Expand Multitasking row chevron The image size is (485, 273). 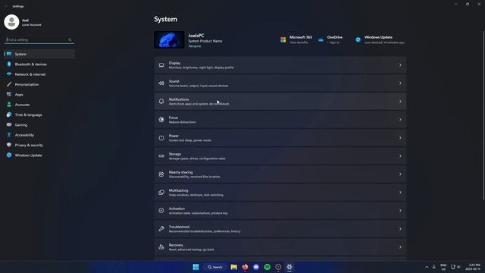400,193
